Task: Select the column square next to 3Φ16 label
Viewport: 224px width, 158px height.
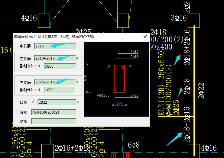Action: click(194, 20)
